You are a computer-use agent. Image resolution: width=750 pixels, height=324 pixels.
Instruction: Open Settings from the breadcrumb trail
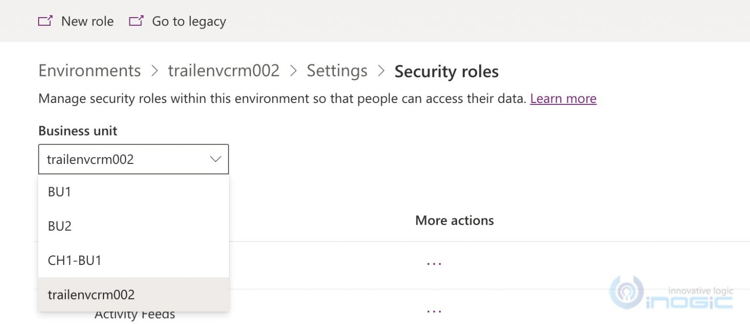(337, 71)
